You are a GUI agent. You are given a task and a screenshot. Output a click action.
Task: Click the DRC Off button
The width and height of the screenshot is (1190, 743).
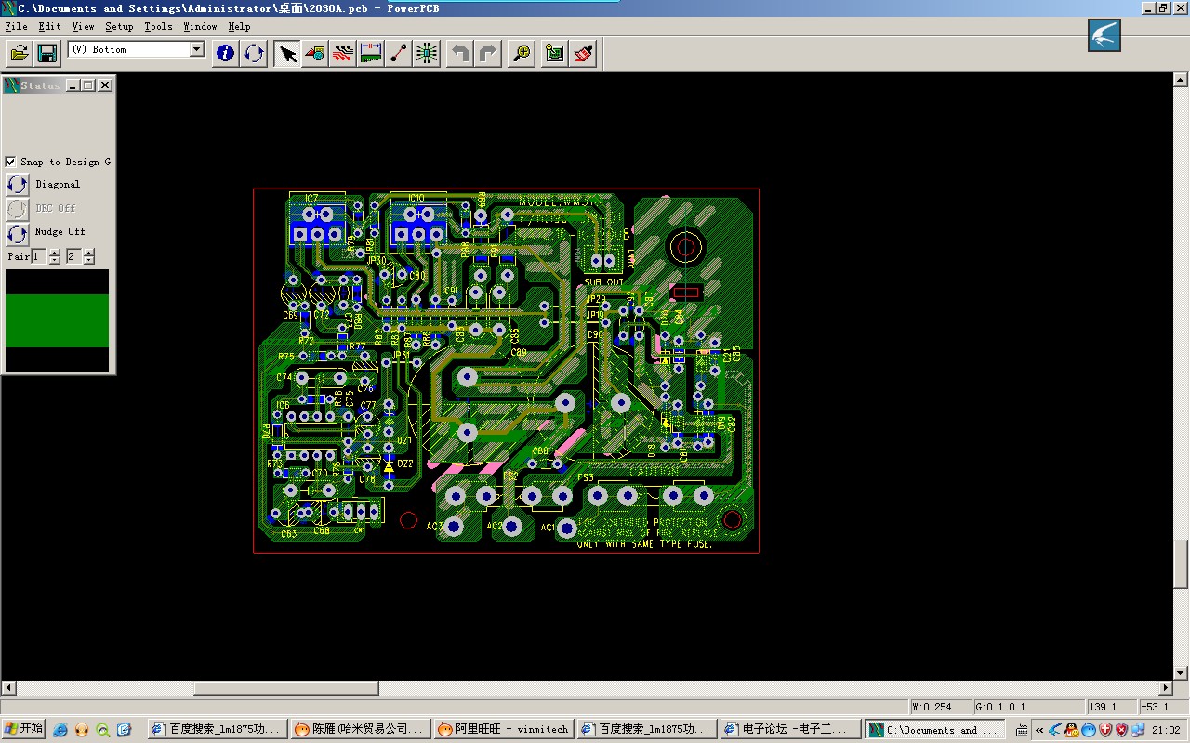click(x=18, y=208)
